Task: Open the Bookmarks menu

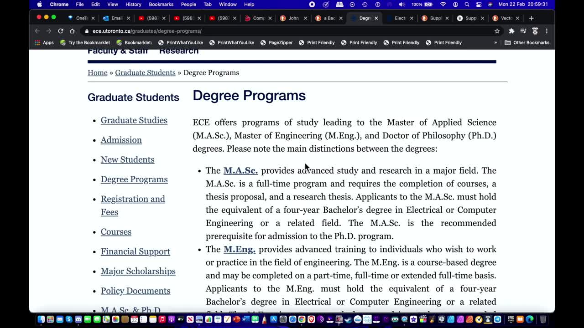Action: (x=161, y=4)
